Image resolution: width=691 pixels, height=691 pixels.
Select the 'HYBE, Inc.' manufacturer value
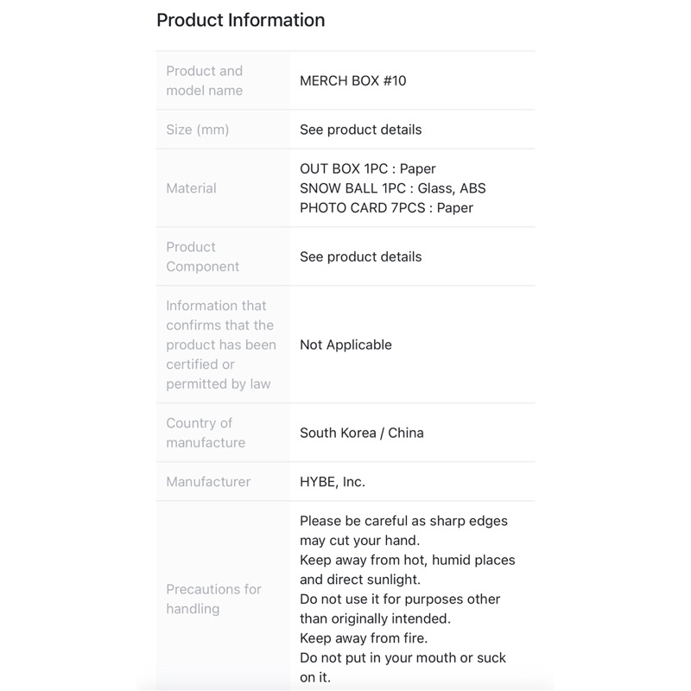click(x=333, y=482)
